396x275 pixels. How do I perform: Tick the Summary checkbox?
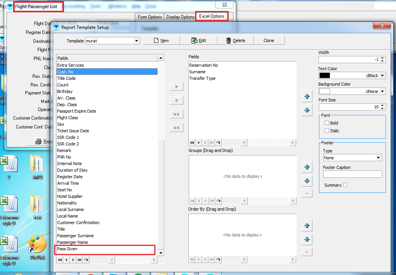(345, 185)
